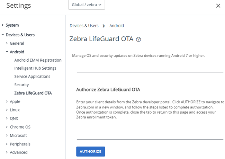Click the Zebra LifeGuard OTA page title

101,39
